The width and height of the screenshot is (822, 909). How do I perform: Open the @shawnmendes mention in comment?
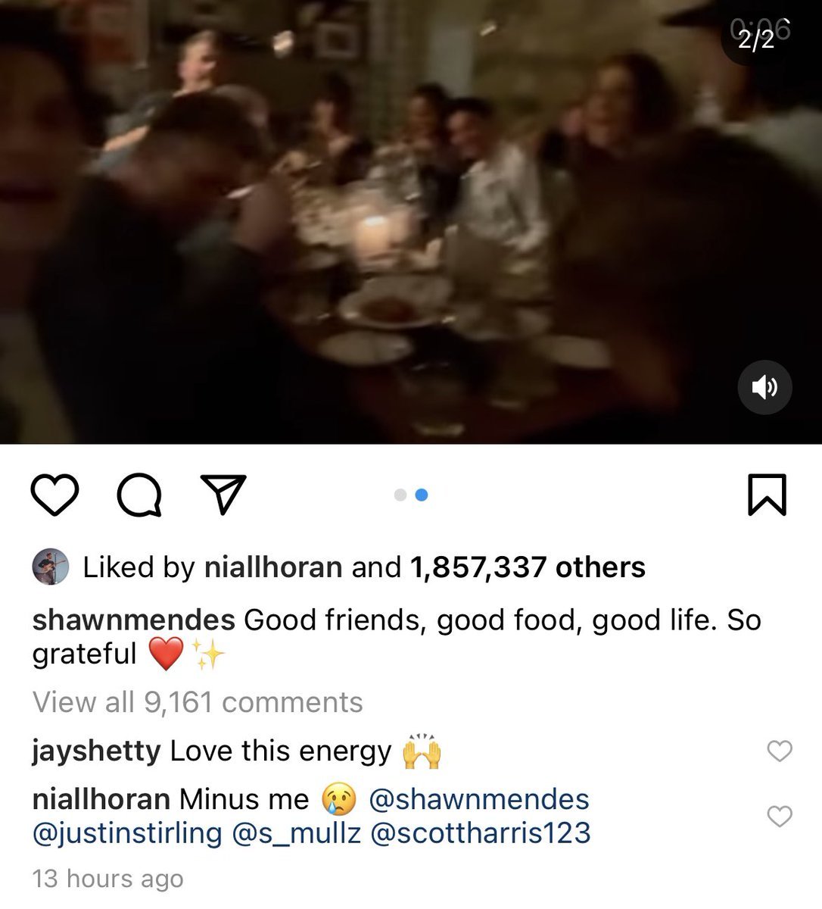[x=479, y=799]
